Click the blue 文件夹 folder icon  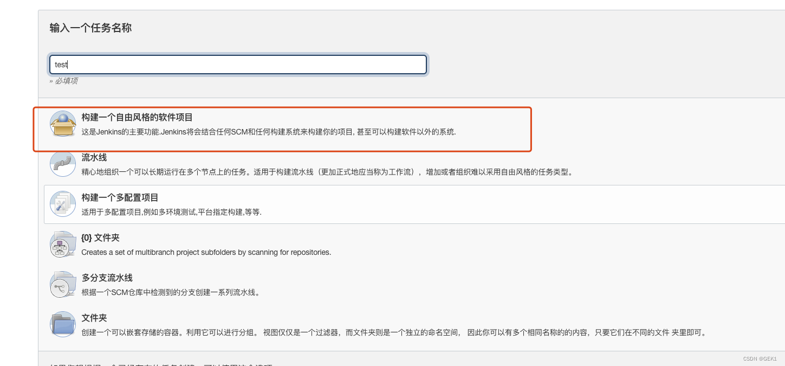(63, 324)
